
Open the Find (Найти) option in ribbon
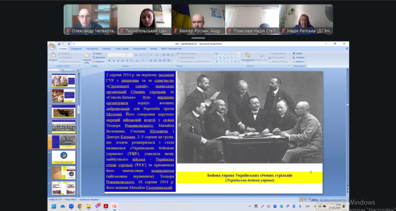tap(298, 53)
